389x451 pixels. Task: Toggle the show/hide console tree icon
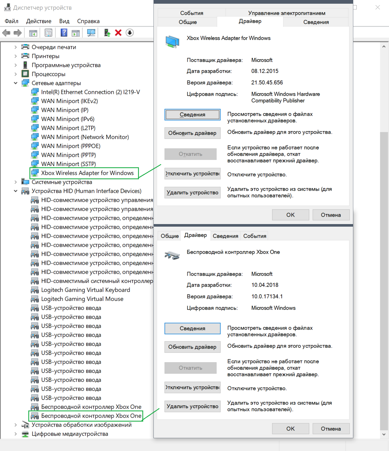33,33
